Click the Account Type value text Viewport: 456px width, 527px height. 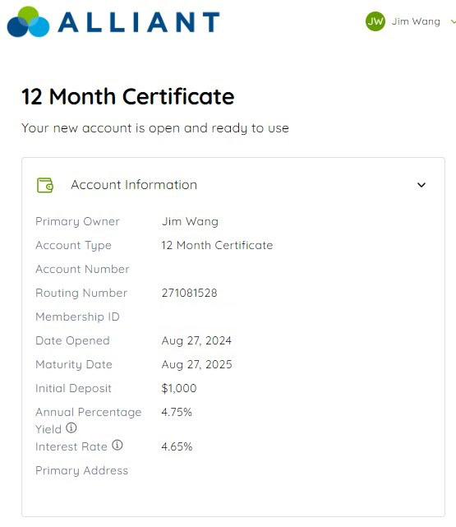pos(217,245)
